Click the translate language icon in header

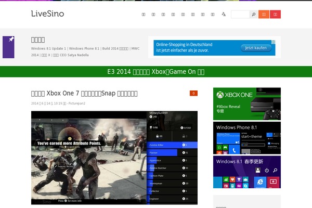click(x=224, y=14)
